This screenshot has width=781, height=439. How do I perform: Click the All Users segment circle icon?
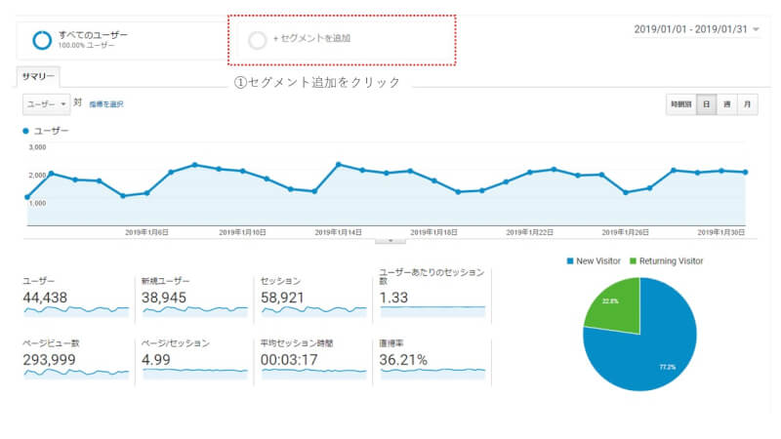pos(42,40)
